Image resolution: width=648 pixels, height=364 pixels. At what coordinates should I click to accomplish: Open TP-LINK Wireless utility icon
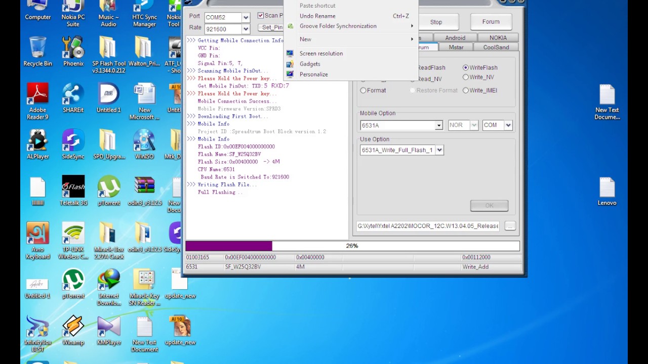coord(73,242)
